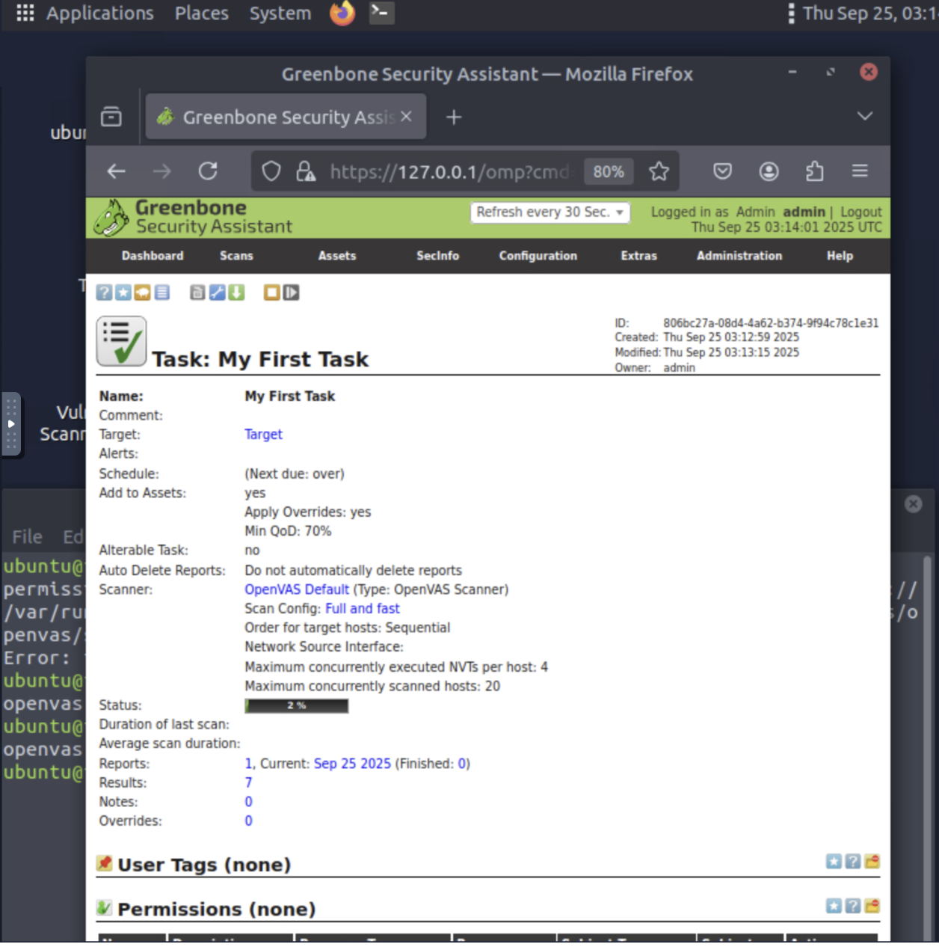Expand the side panel handle on left edge
Screen dimensions: 939x947
click(x=11, y=424)
